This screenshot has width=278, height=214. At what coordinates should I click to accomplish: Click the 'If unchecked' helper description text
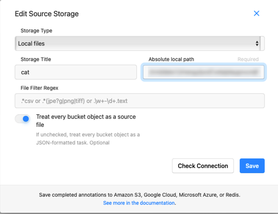click(88, 138)
